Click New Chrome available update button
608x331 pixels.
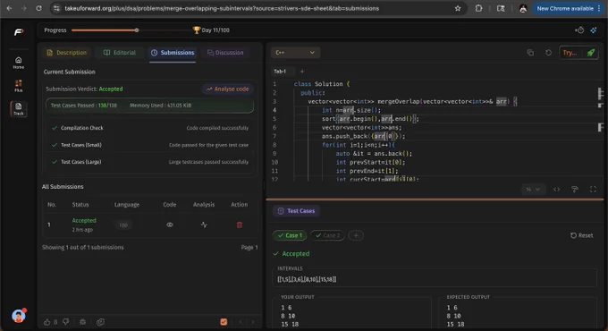click(564, 8)
